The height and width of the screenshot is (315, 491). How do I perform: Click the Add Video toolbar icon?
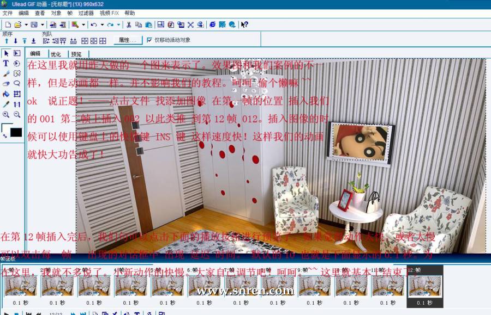click(63, 24)
